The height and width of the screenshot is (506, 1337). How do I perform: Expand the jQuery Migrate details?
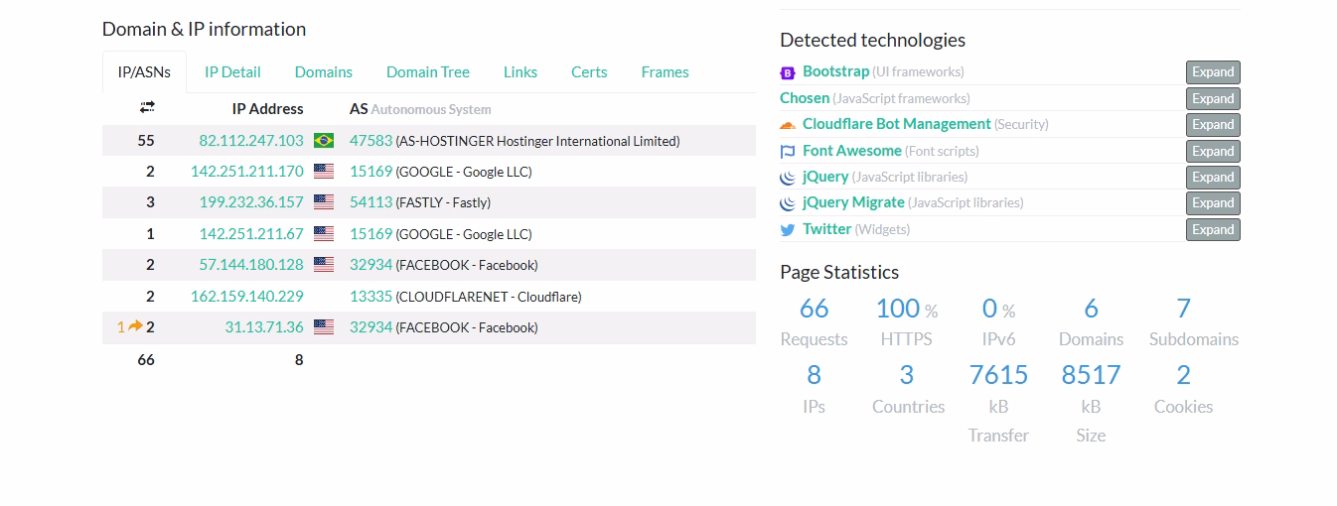click(x=1213, y=203)
